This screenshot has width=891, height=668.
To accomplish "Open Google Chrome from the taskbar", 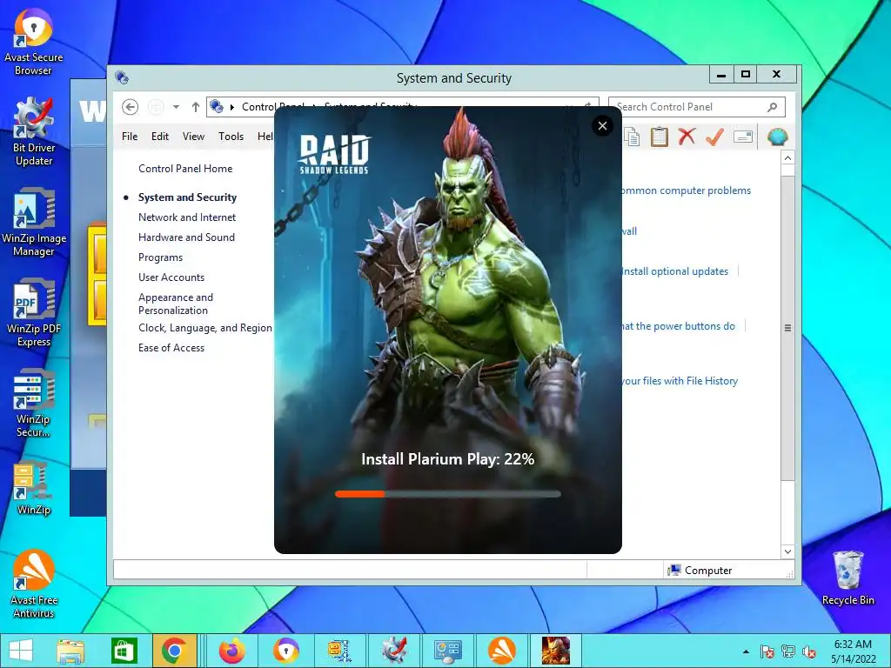I will 174,651.
